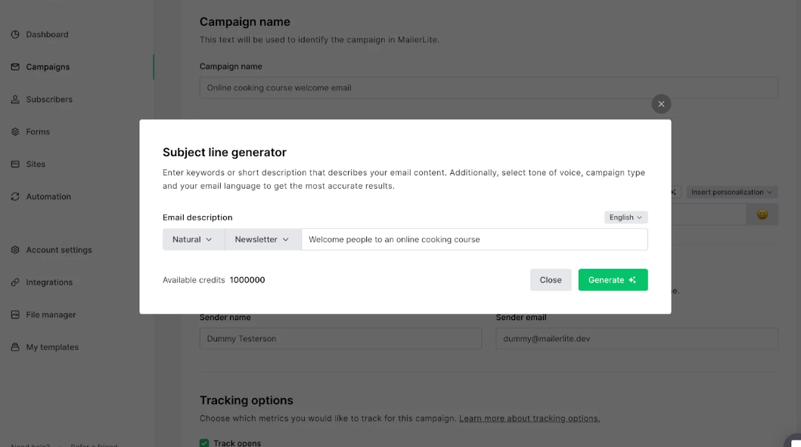Dismiss the Subject line generator dialog
Image resolution: width=801 pixels, height=447 pixels.
[x=550, y=279]
